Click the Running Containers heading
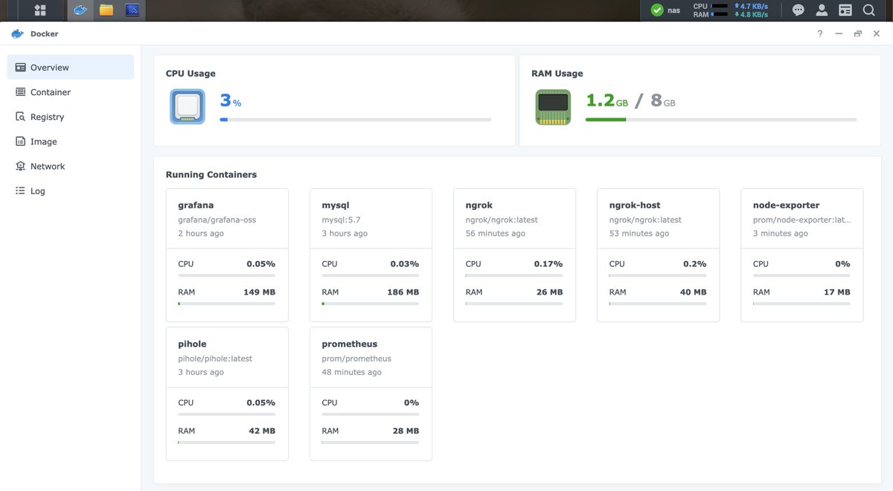 click(x=211, y=175)
